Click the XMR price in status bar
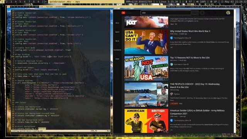 pos(139,2)
